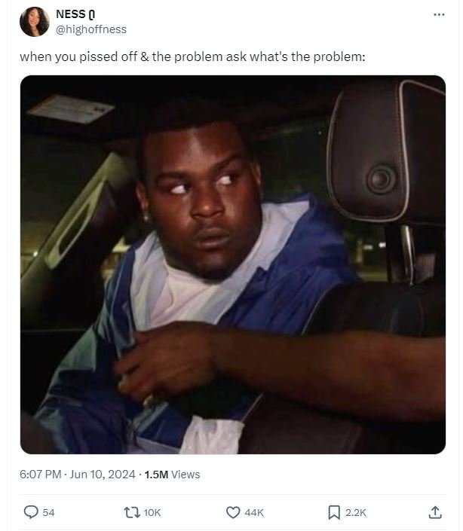Bookmark the tweet with the bookmark icon
The width and height of the screenshot is (463, 531).
(334, 512)
